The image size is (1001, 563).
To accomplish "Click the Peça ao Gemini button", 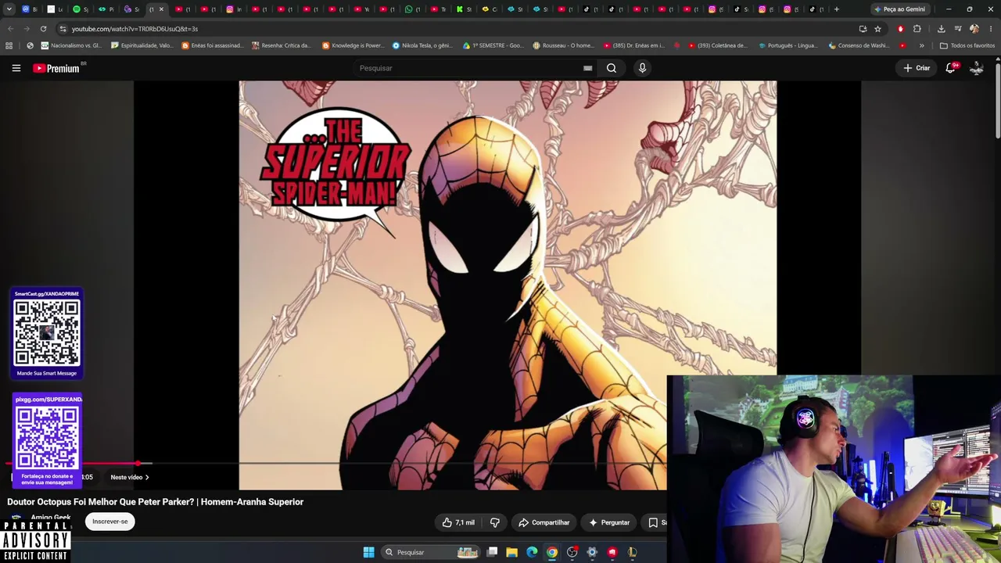I will tap(899, 9).
